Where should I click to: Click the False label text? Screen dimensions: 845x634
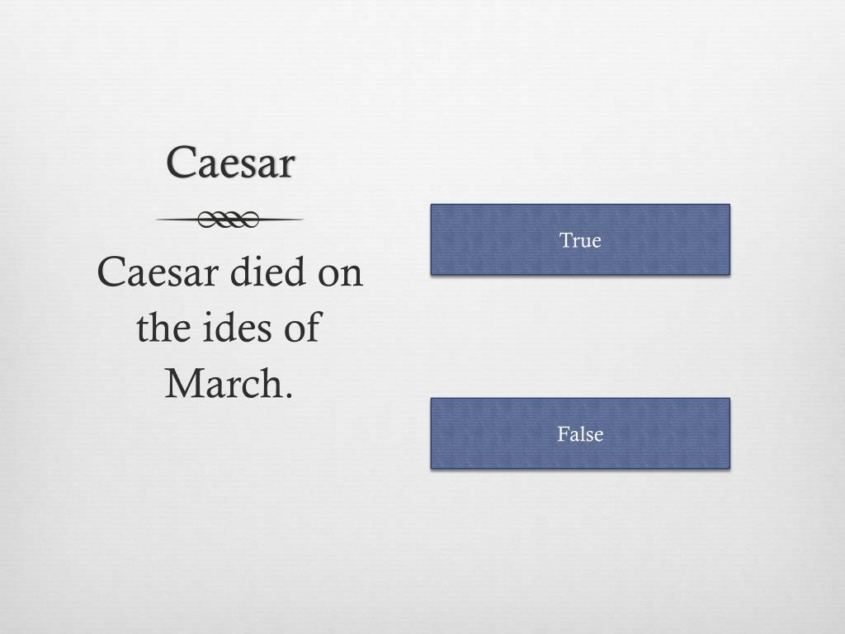click(580, 434)
